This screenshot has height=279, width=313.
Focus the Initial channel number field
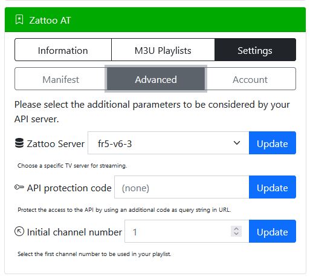(187, 231)
